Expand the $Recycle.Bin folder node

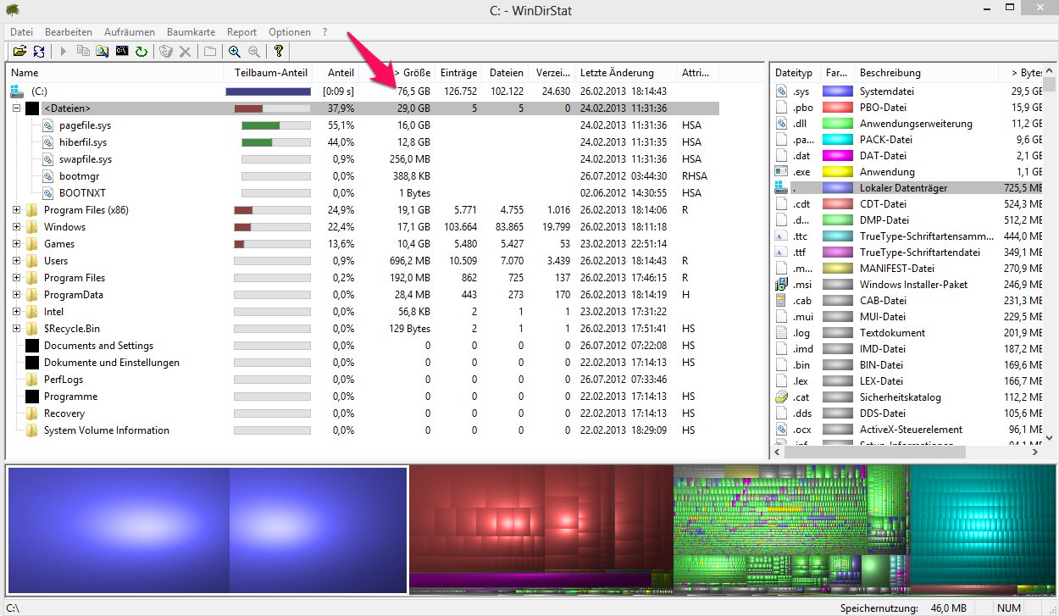pos(16,328)
